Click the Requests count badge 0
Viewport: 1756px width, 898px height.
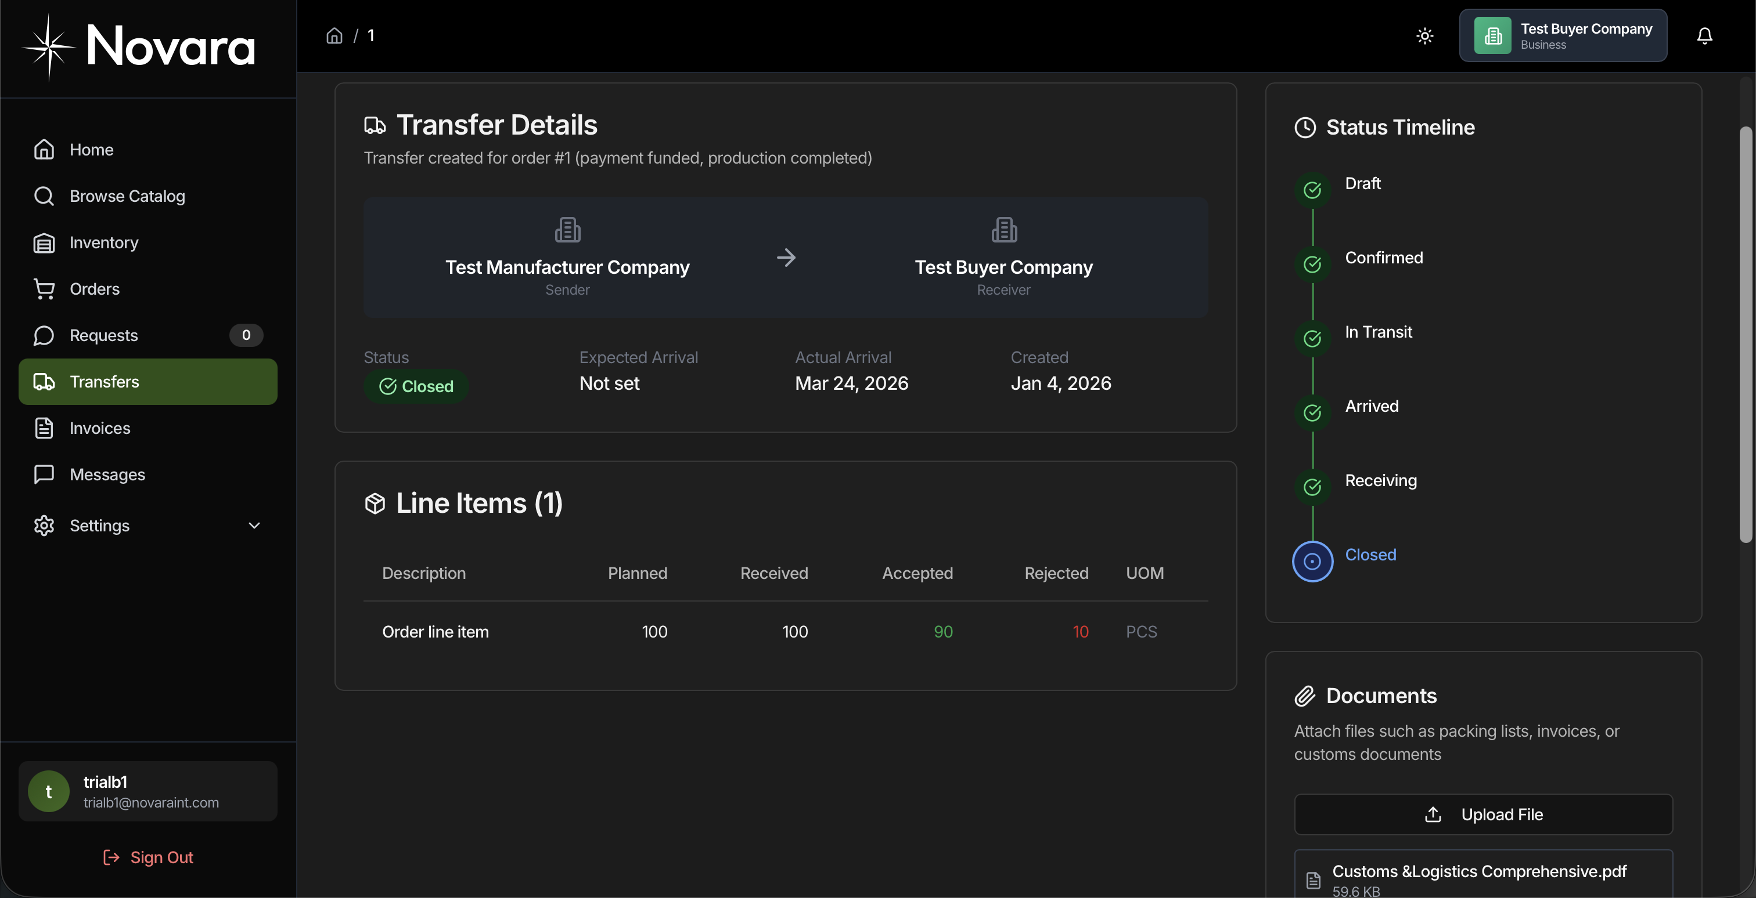point(246,335)
